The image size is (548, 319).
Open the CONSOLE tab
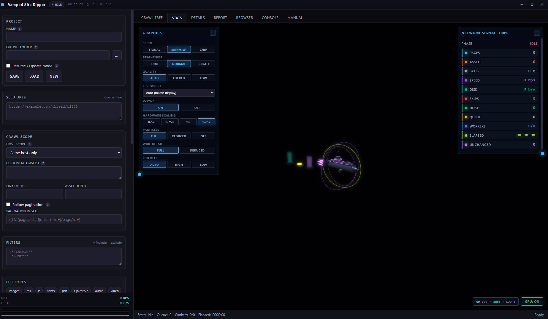pyautogui.click(x=270, y=18)
